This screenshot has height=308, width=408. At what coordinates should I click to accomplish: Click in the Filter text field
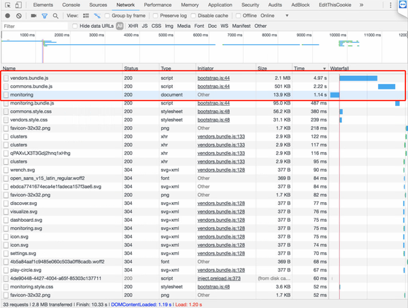coord(34,26)
